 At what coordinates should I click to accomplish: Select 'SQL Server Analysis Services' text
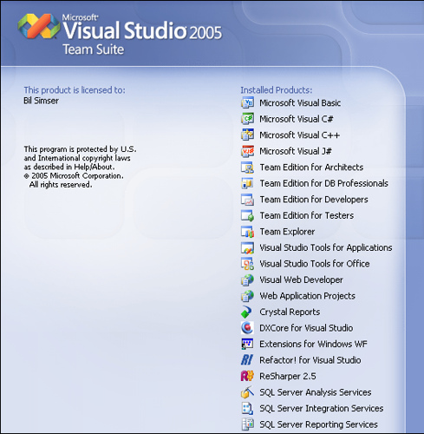click(x=316, y=392)
